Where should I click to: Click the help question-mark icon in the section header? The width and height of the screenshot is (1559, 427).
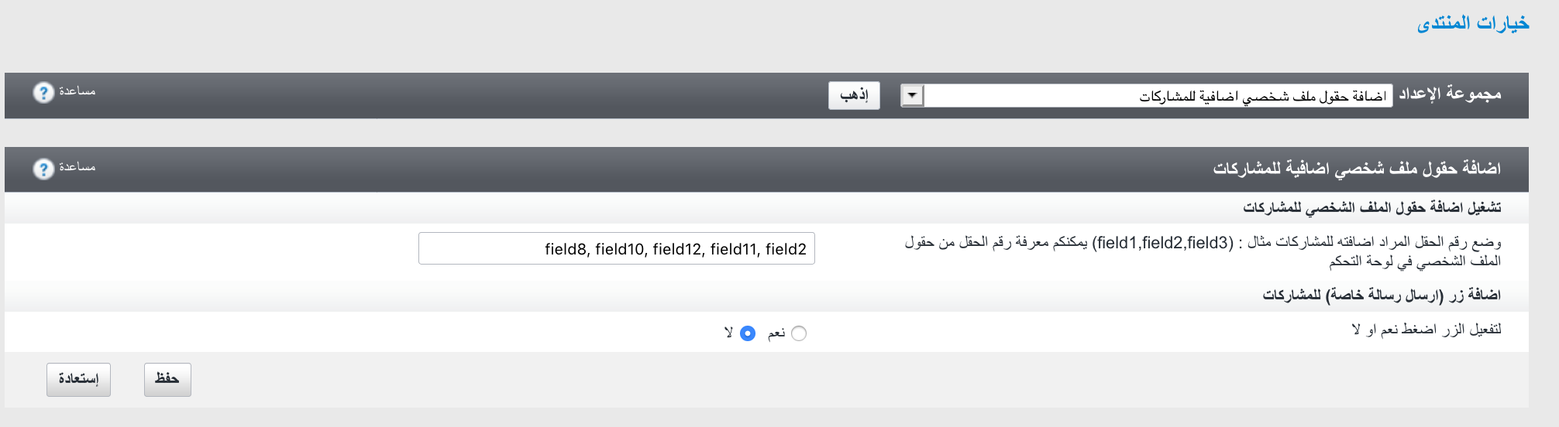coord(43,169)
